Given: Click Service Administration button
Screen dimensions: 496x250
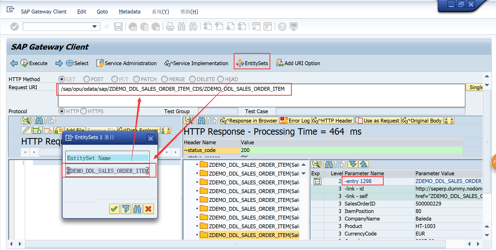Looking at the screenshot, I should 127,63.
